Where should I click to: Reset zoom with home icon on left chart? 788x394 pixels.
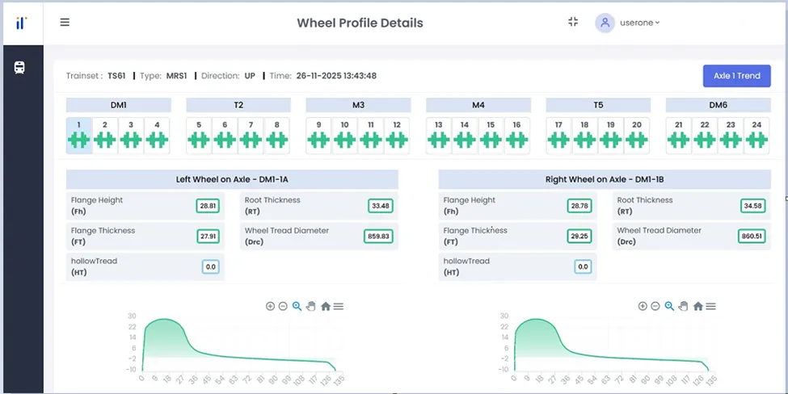tap(325, 306)
